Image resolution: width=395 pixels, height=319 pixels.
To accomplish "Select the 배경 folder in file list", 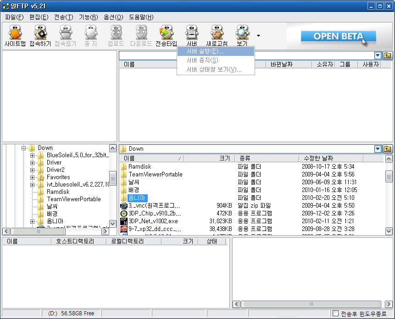I will [x=134, y=190].
